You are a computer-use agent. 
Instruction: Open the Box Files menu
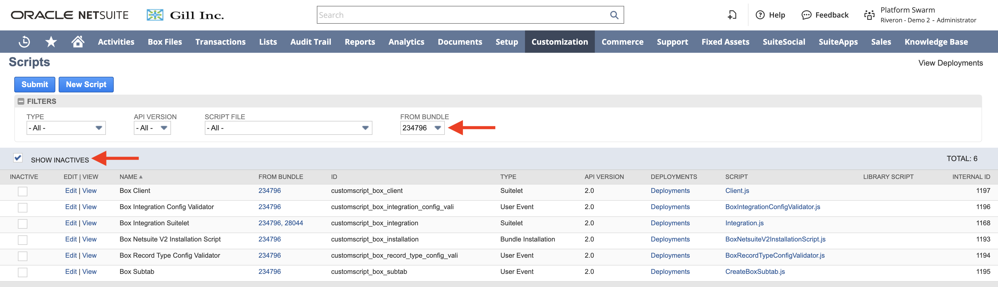coord(165,42)
